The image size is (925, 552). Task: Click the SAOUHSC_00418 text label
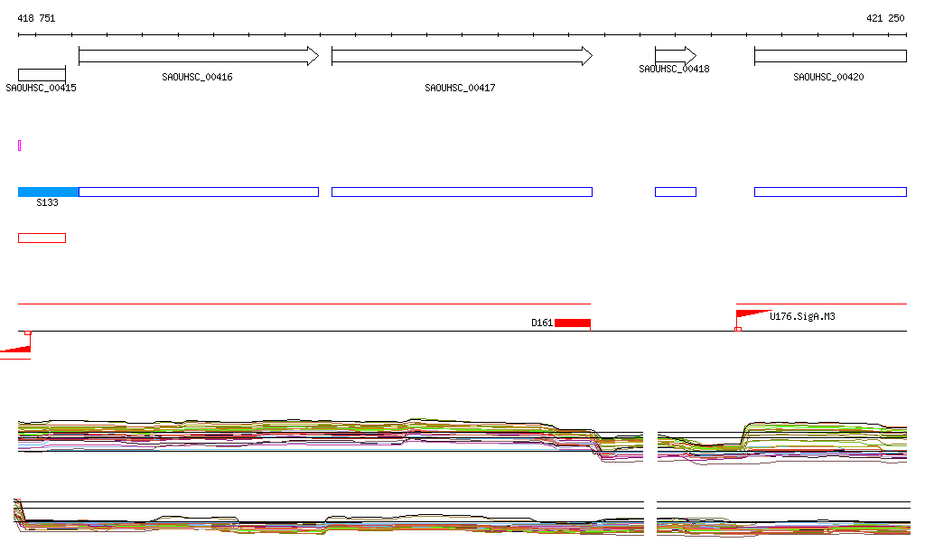(x=674, y=69)
